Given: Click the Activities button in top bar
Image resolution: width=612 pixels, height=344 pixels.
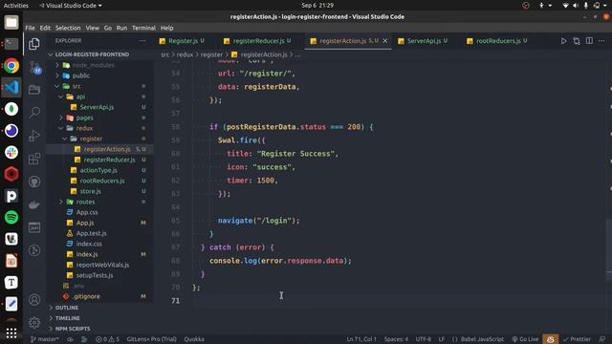Looking at the screenshot, I should point(16,6).
